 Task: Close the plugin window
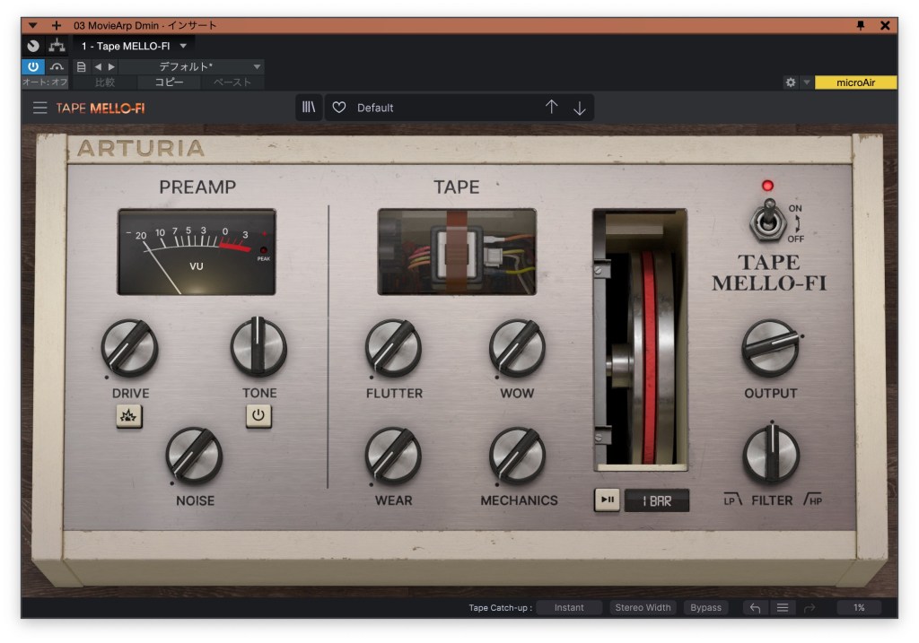click(885, 25)
